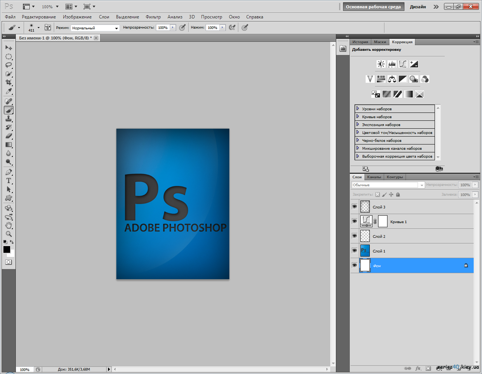Open the Фильтр menu
This screenshot has height=374, width=482.
point(153,17)
